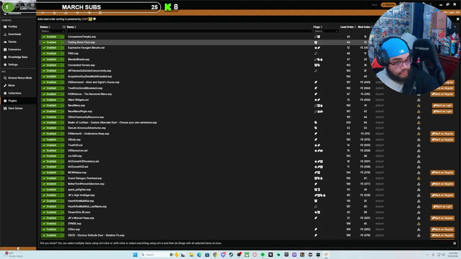The width and height of the screenshot is (461, 259).
Task: Expand the status arrow for HSResources.esl
Action: click(63, 150)
